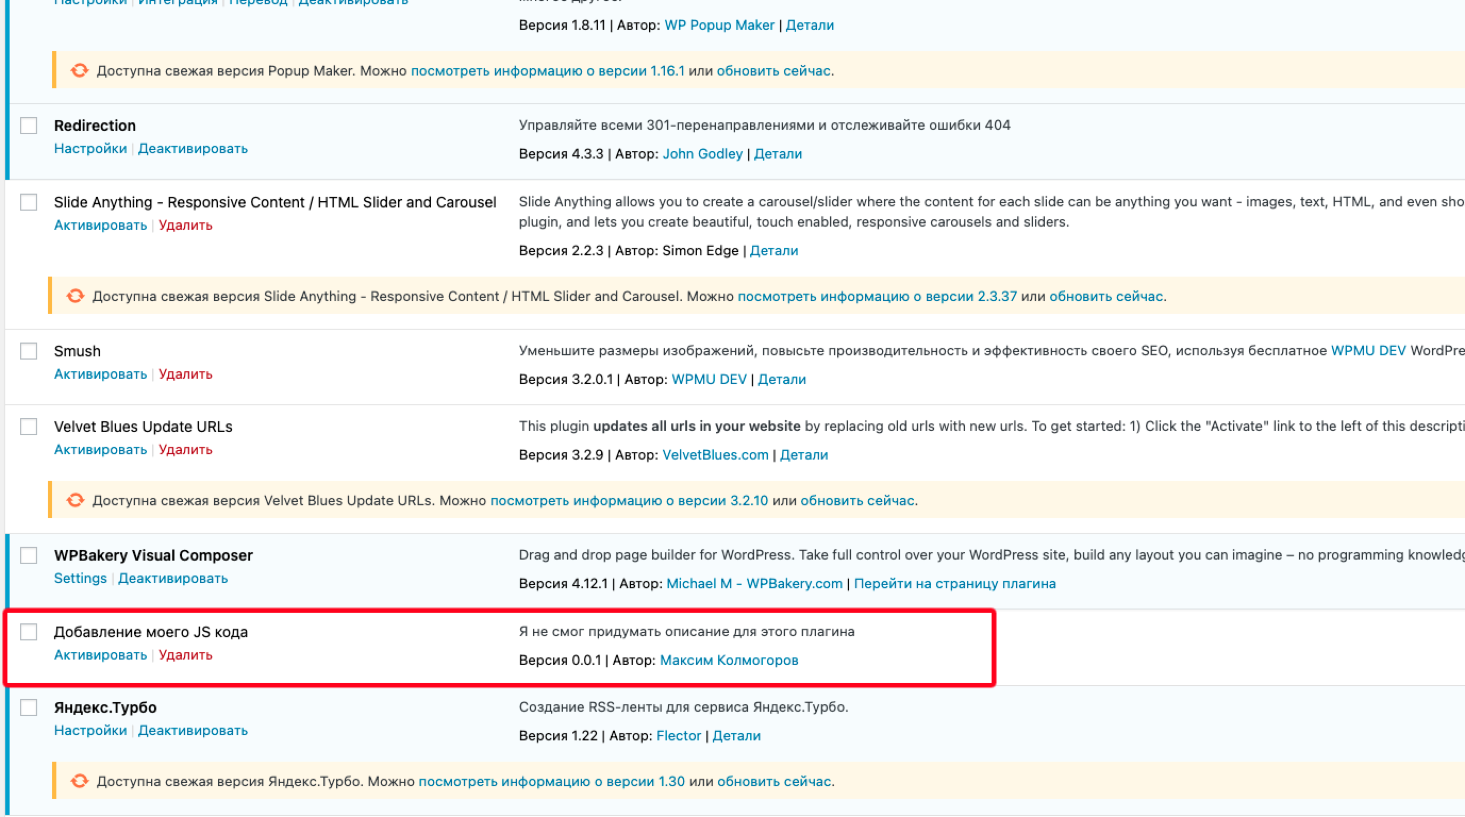Open Michael M - WPBakery.com author link
The height and width of the screenshot is (817, 1465).
click(755, 584)
